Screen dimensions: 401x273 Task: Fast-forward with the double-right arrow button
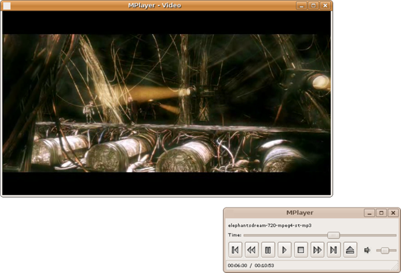(x=317, y=250)
